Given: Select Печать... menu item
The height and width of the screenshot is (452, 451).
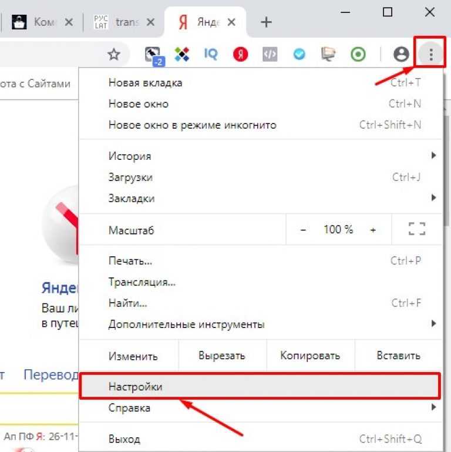Looking at the screenshot, I should (261, 260).
